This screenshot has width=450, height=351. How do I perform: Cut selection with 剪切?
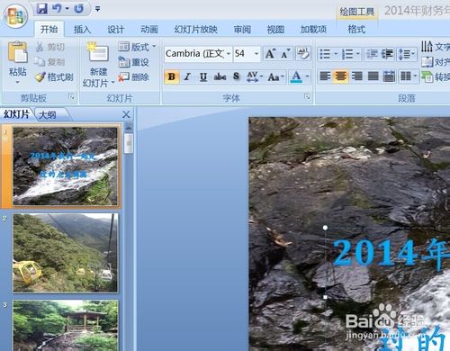(50, 47)
